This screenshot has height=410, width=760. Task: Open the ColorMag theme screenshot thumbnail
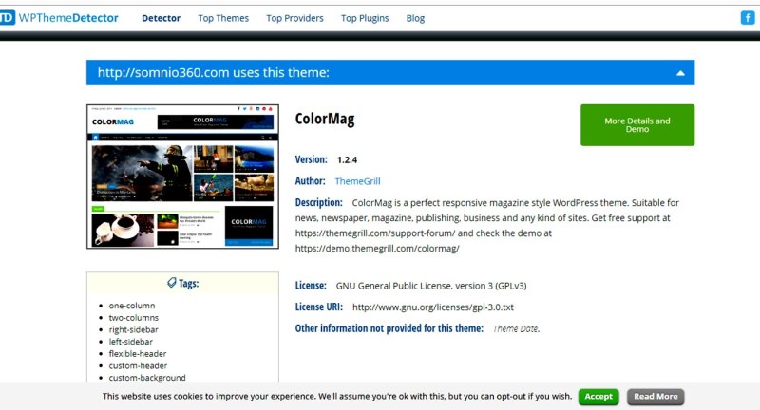182,177
